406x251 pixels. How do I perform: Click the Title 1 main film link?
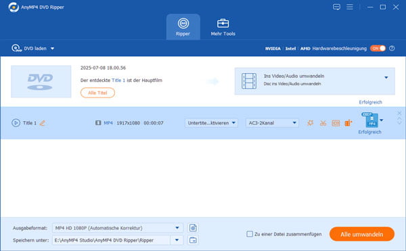pos(118,81)
